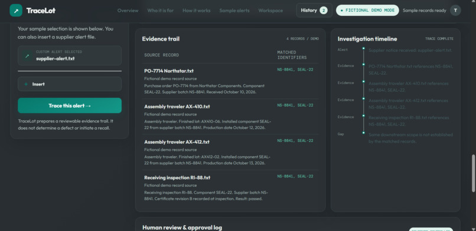Select the Gap timeline marker dot
The width and height of the screenshot is (476, 231).
pos(363,133)
